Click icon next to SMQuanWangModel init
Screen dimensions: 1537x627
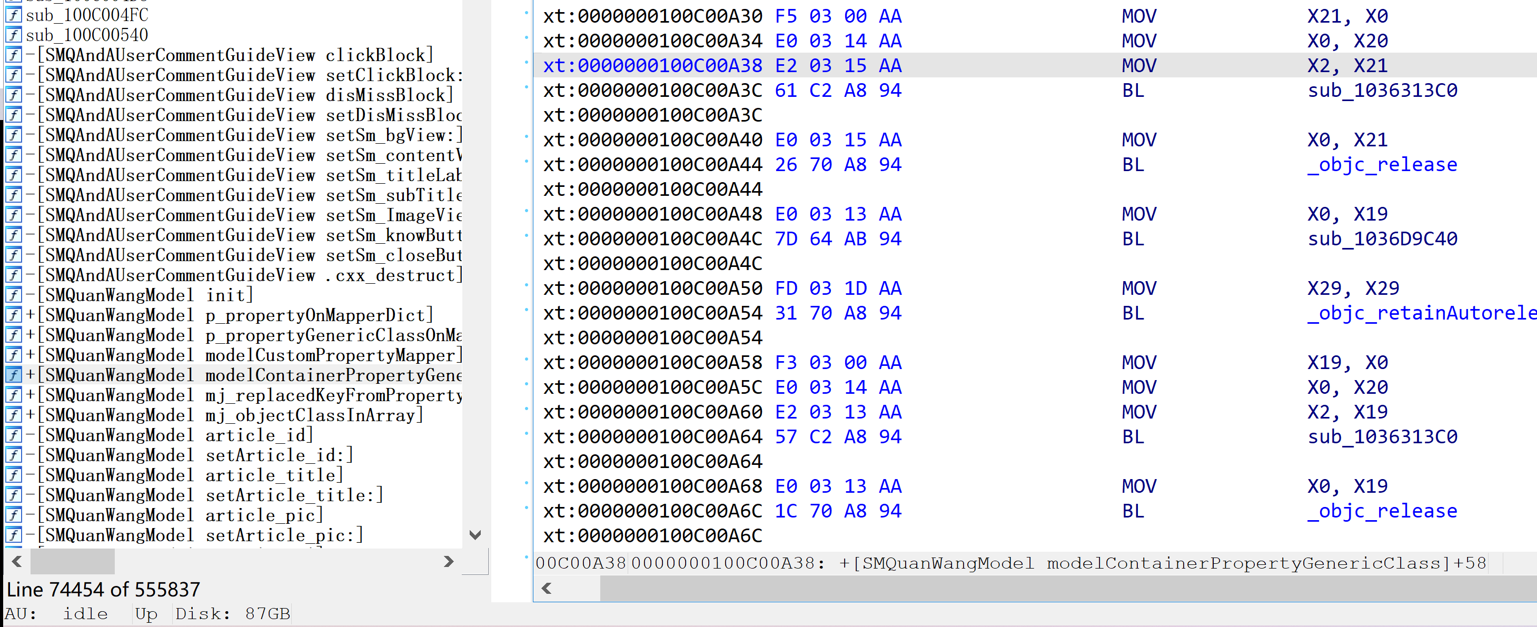coord(13,295)
